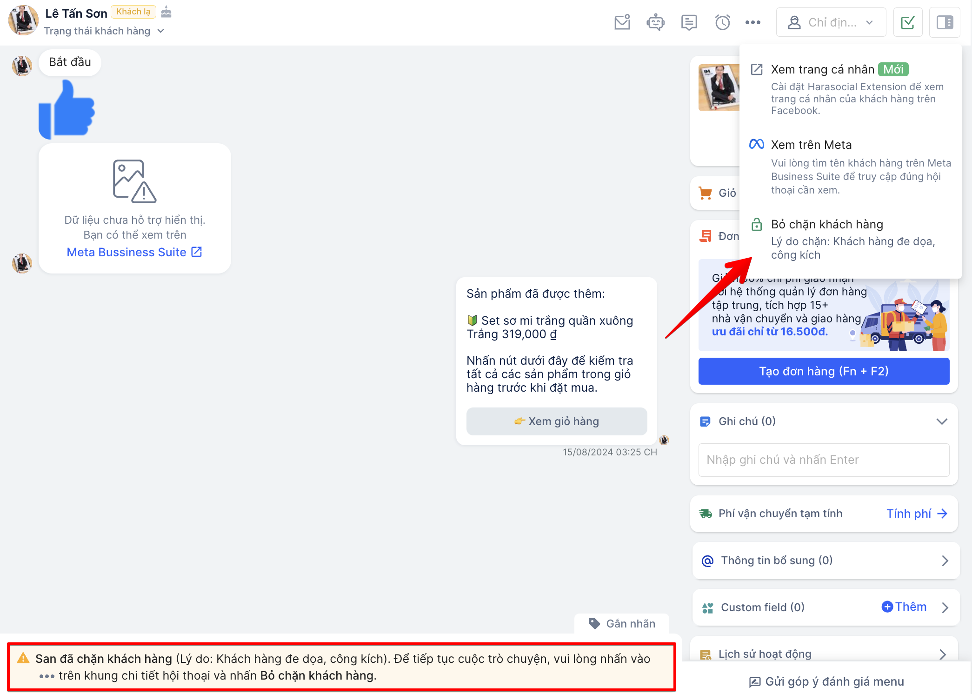Select Xem trên Meta menu item

click(811, 145)
